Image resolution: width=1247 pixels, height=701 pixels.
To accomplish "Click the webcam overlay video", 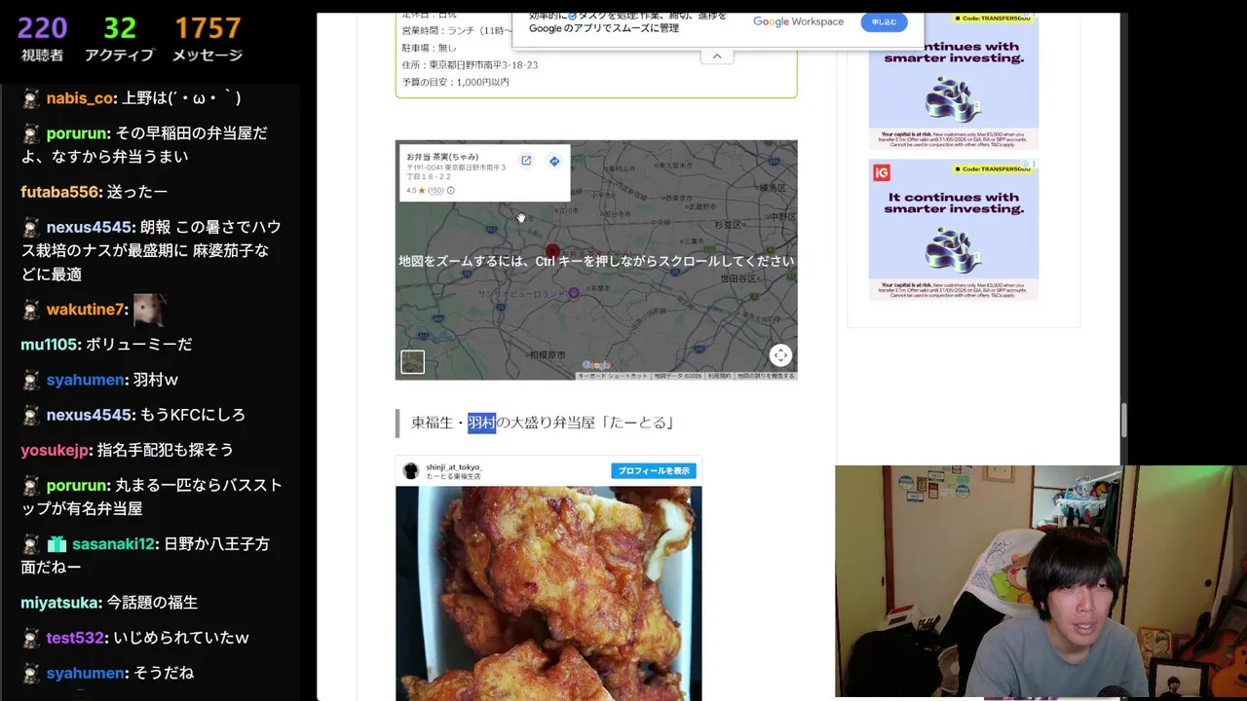I will click(1040, 582).
